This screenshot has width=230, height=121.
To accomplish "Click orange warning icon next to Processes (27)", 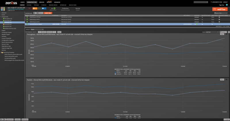I will (4, 25).
